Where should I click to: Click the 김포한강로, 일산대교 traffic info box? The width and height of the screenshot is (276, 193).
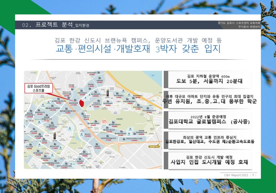[x=208, y=140]
